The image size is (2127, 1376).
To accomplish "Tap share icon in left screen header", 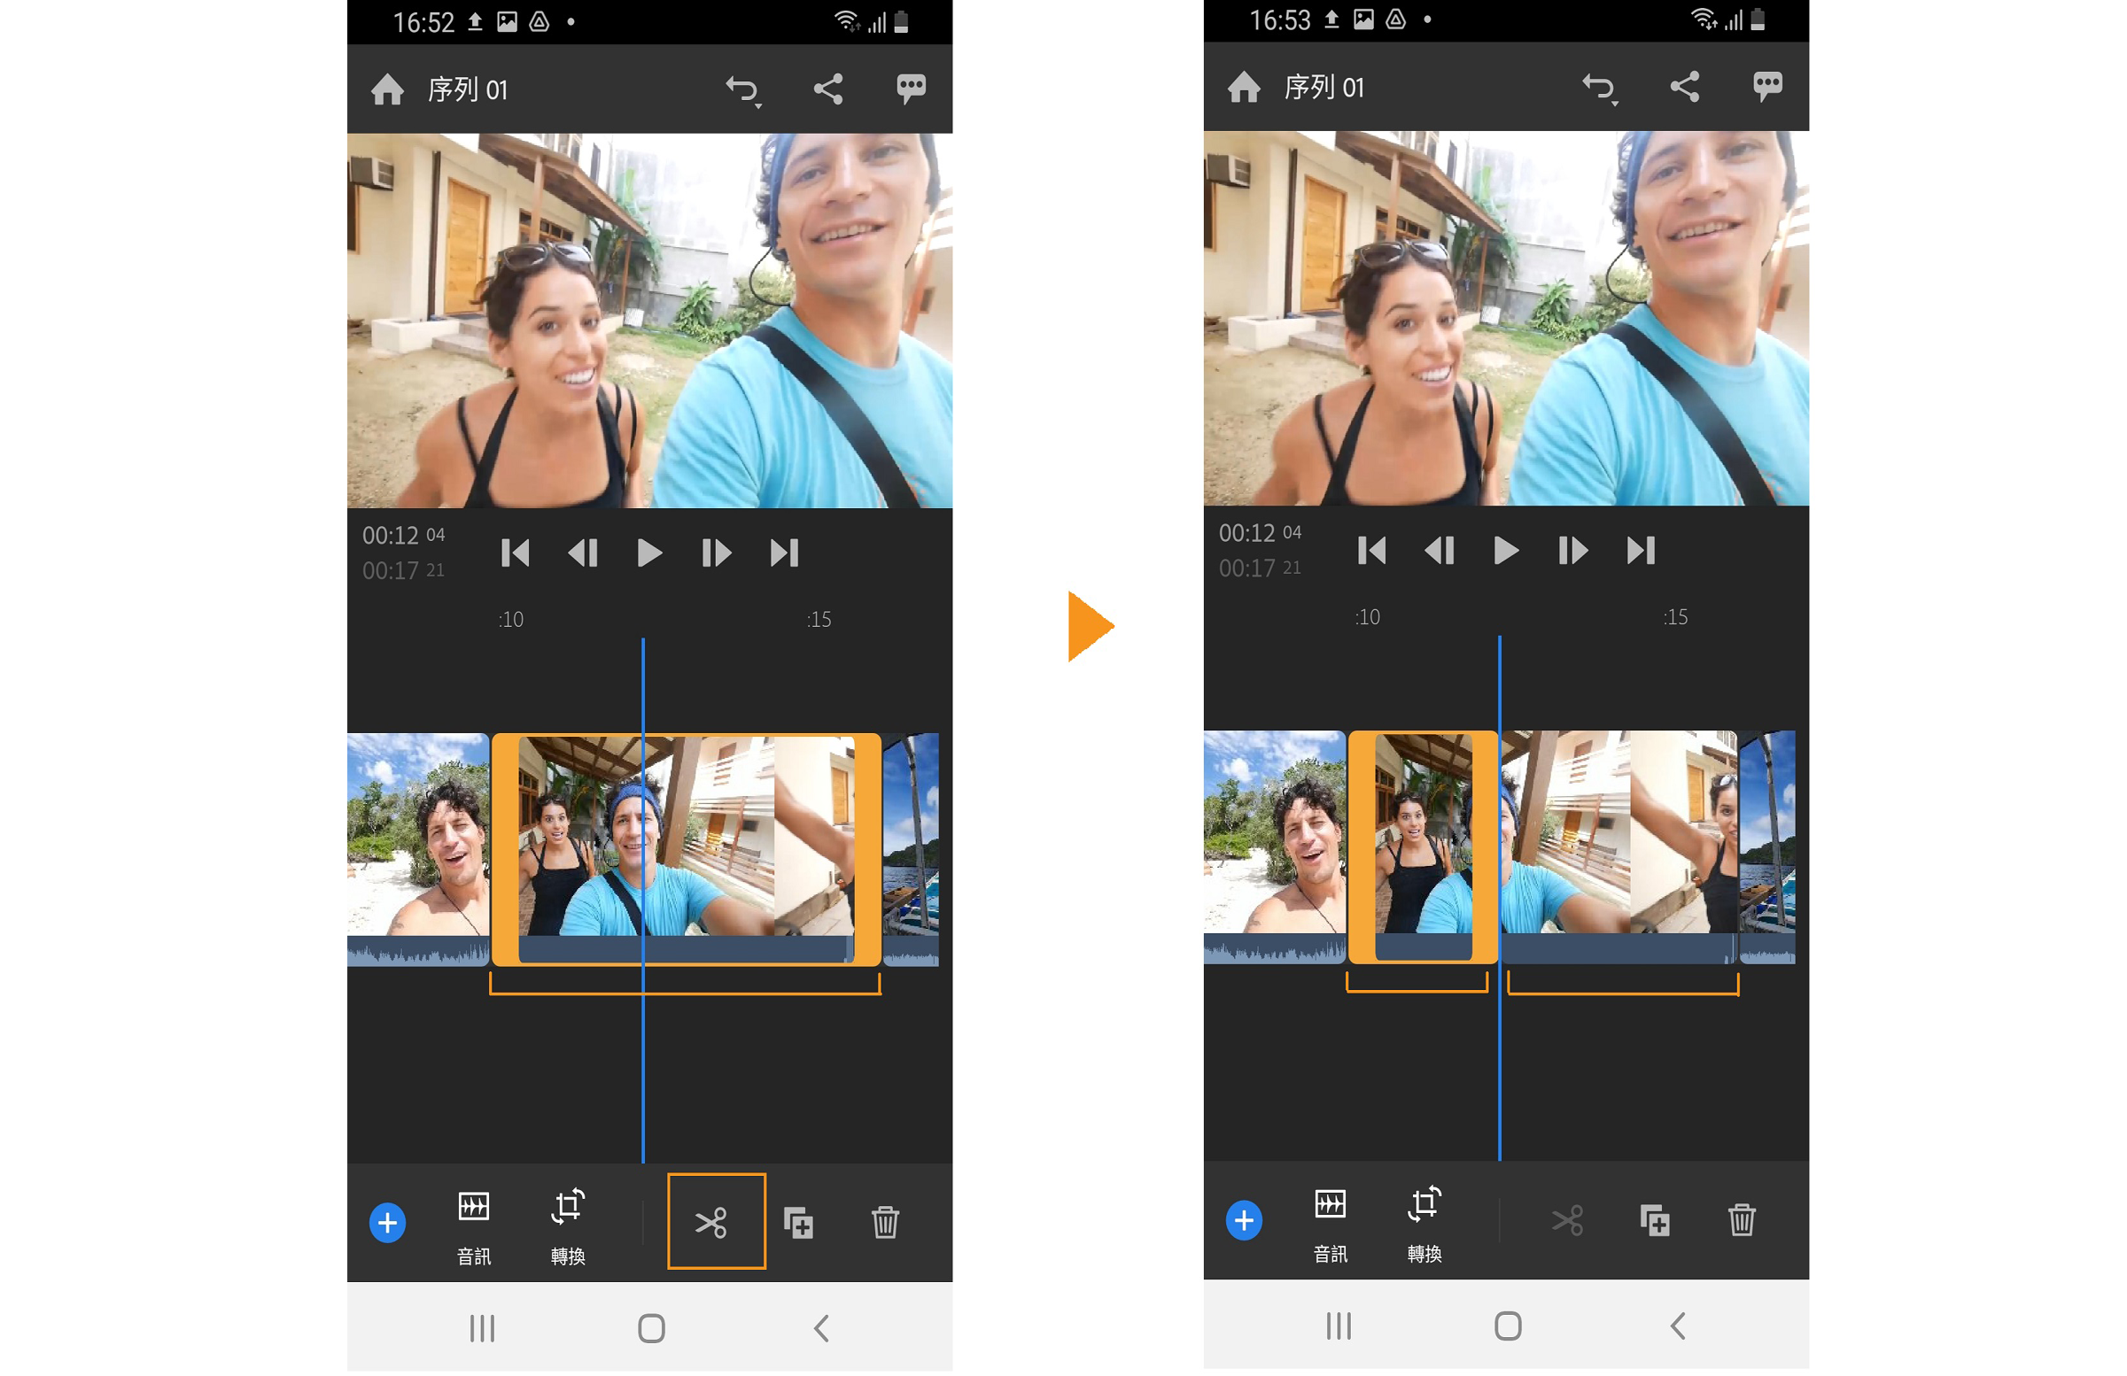I will [x=828, y=89].
